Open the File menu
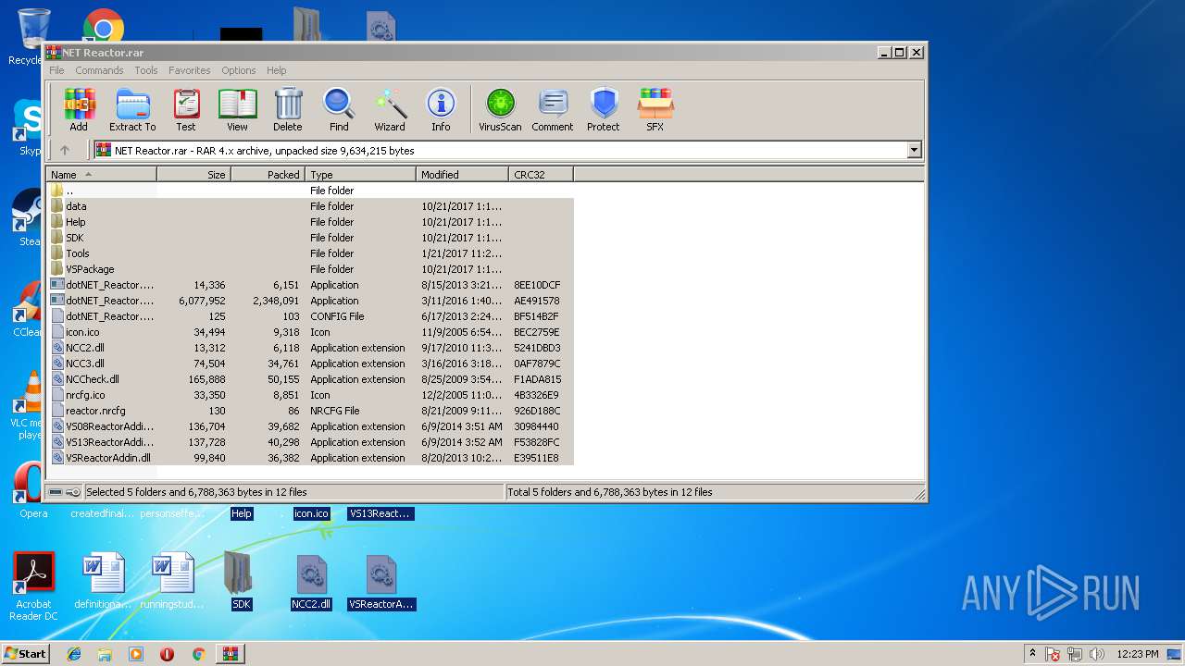 coord(56,70)
